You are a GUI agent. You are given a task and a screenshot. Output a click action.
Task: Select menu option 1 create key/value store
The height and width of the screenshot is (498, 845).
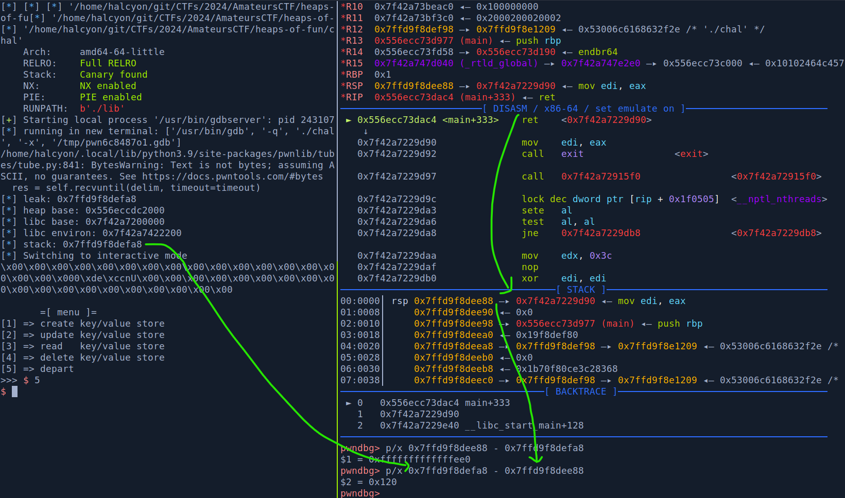(x=82, y=324)
